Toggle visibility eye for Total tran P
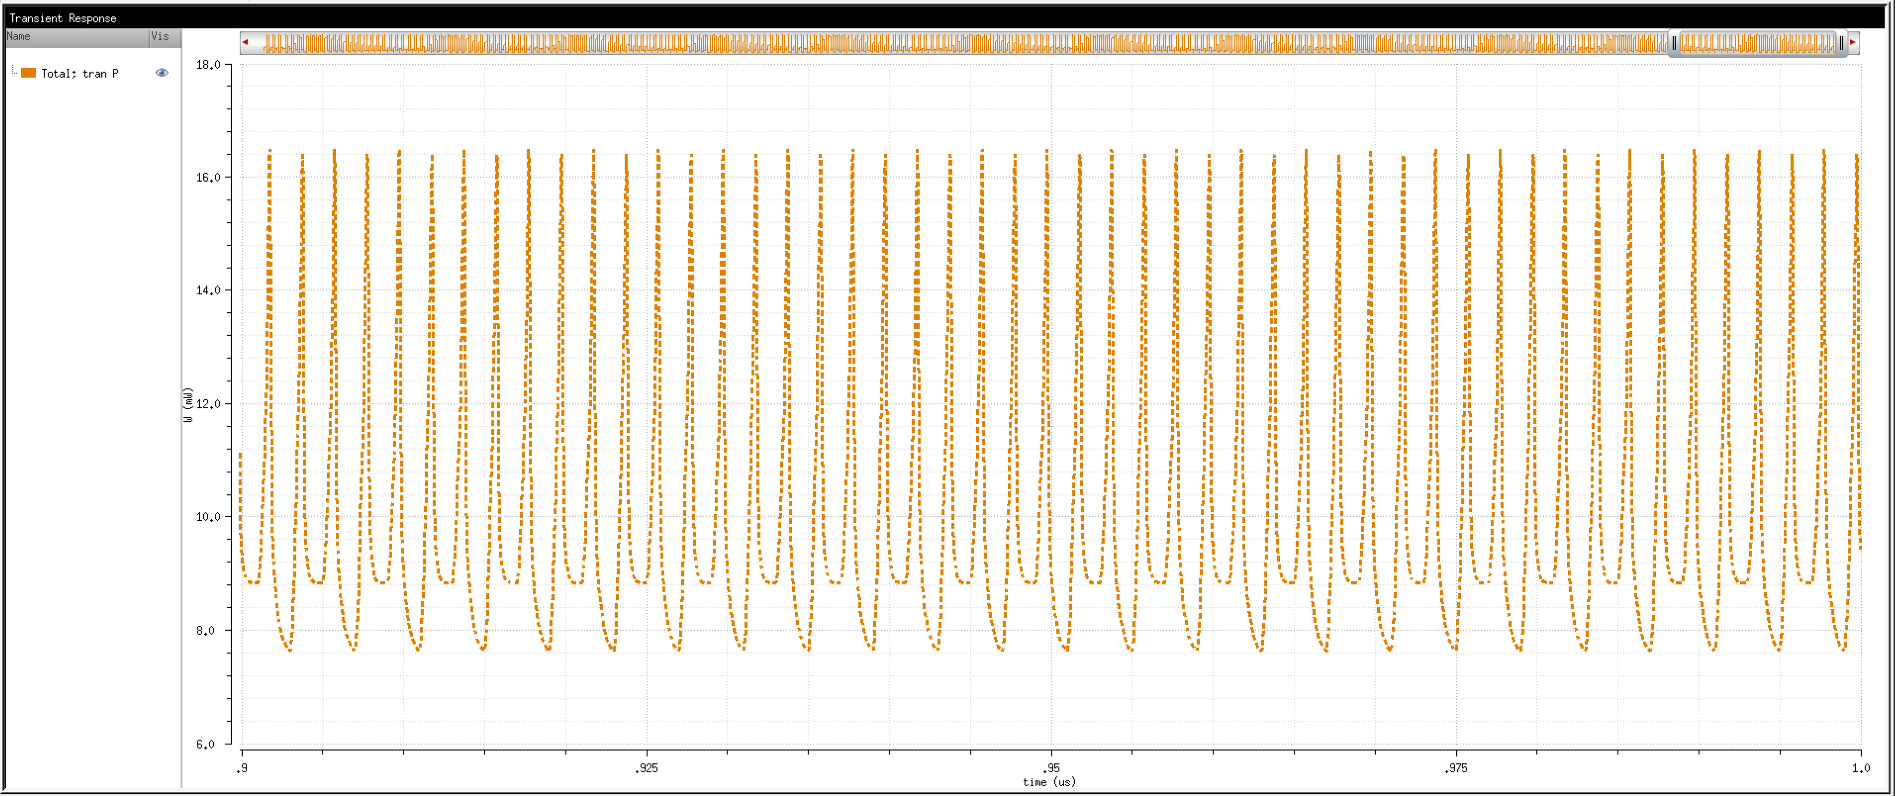Screen dimensions: 1895x796 click(162, 73)
